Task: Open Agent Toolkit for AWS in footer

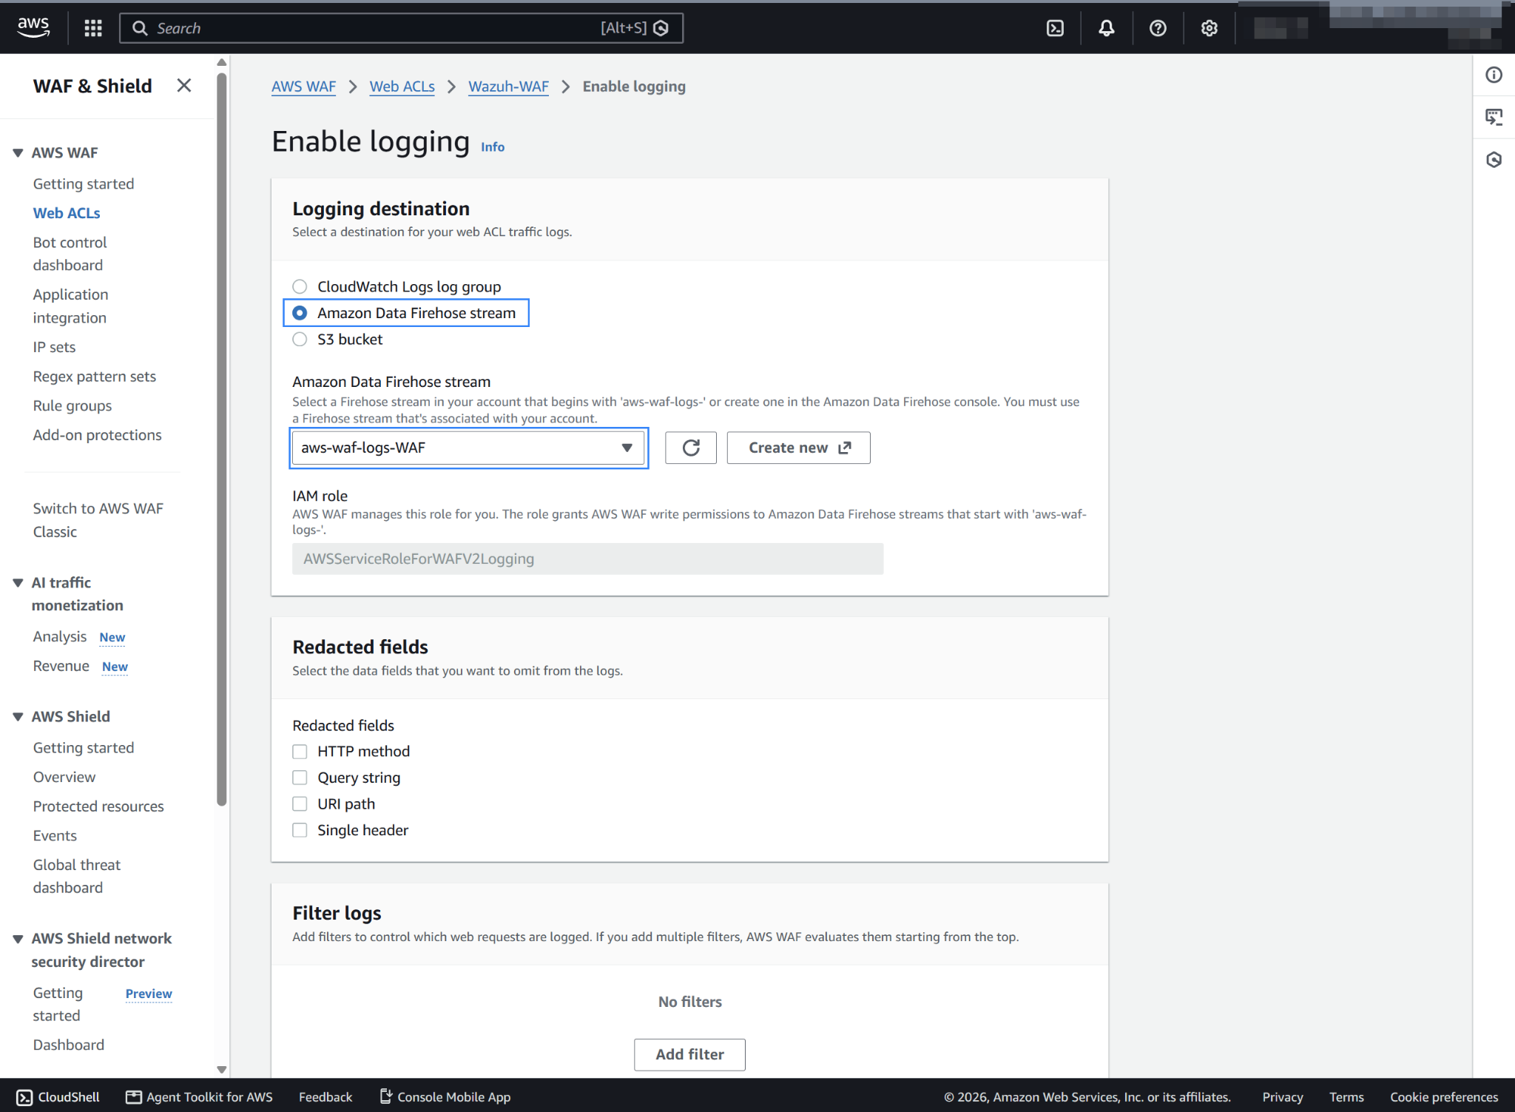Action: (199, 1096)
